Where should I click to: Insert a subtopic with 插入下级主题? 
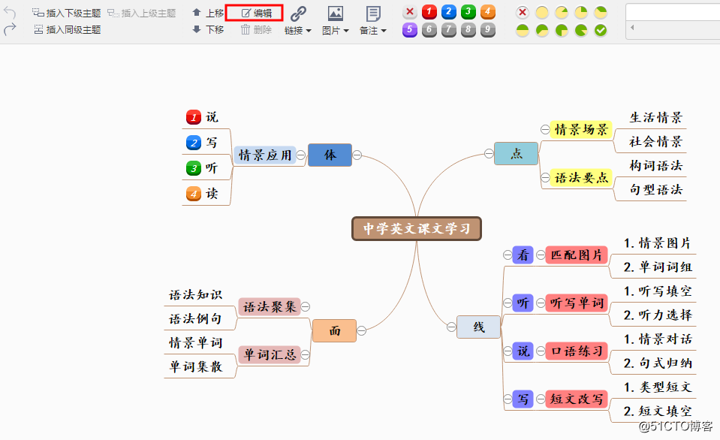coord(67,13)
